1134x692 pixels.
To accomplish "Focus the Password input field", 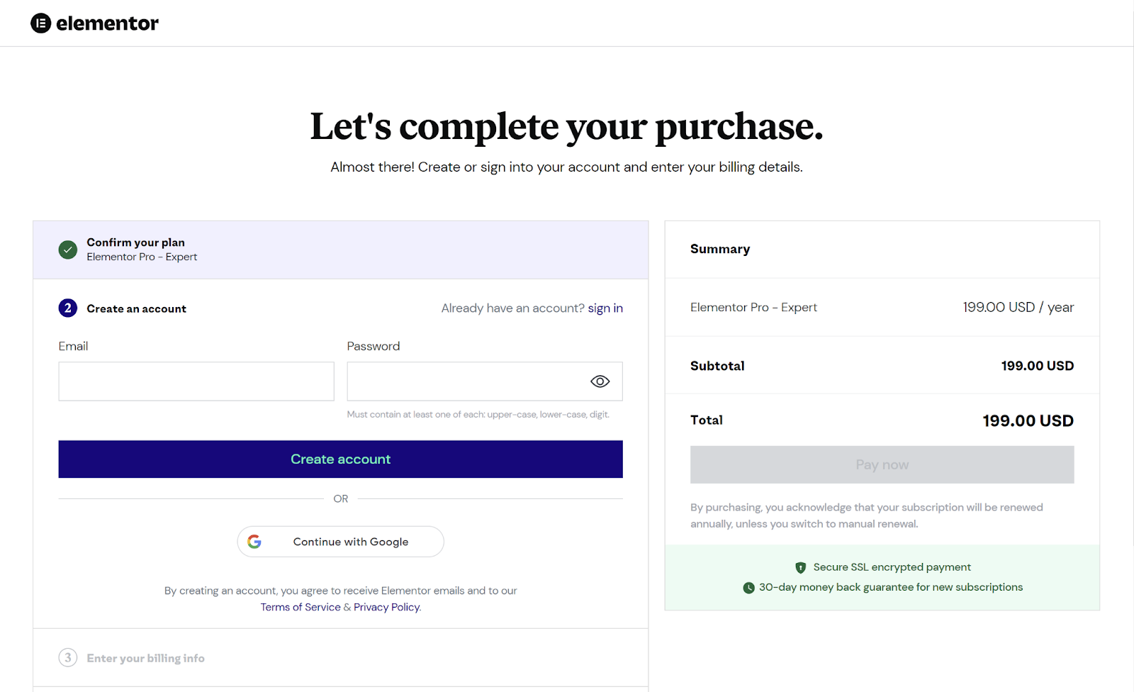I will click(485, 381).
